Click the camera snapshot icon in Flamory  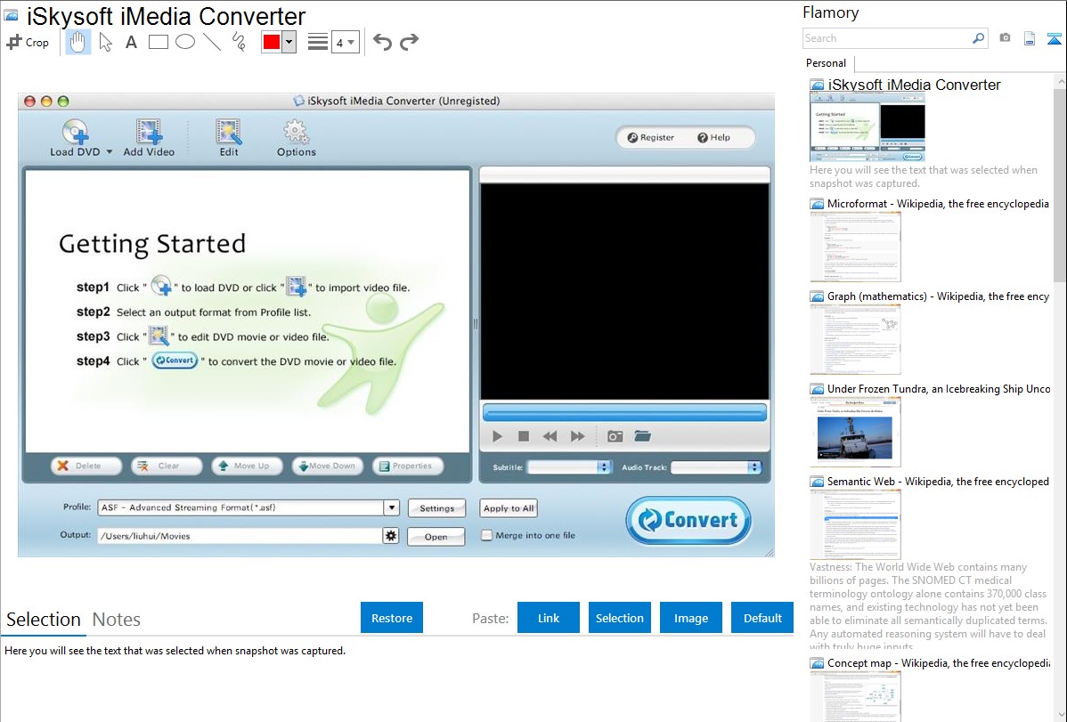(x=1005, y=38)
